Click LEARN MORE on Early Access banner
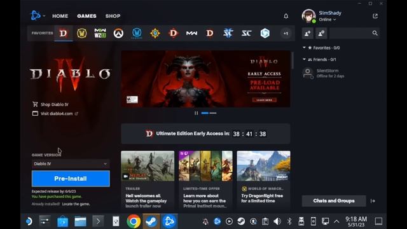The height and width of the screenshot is (229, 407). pos(265,100)
